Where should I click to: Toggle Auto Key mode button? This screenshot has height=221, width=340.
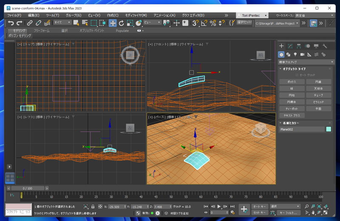[260, 206]
